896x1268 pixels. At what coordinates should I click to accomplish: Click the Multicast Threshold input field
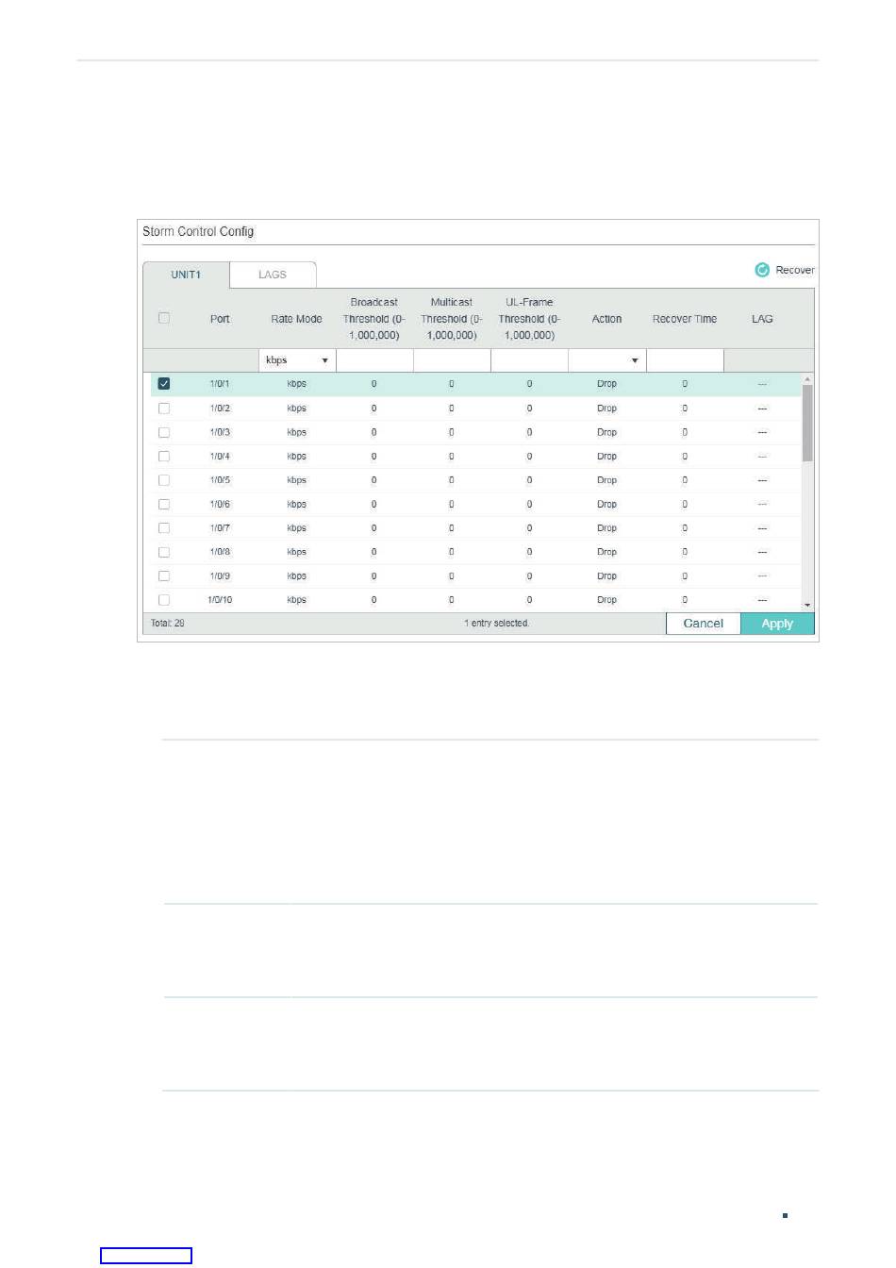click(452, 360)
